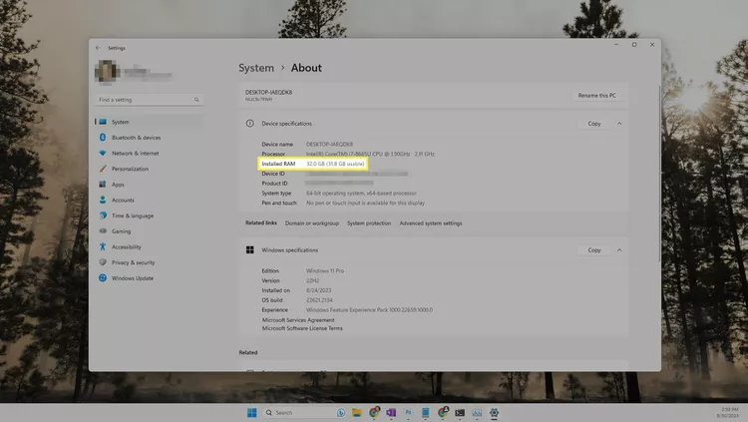The image size is (748, 422).
Task: Open Domain or workgroup link
Action: (312, 223)
